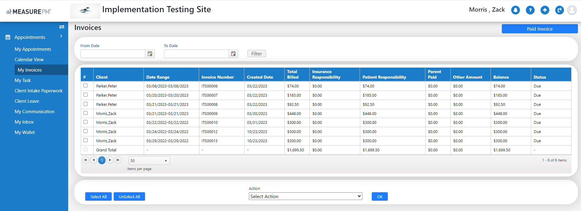Screen dimensions: 581x211
Task: Click the upload arrow icon in header
Action: 545,10
